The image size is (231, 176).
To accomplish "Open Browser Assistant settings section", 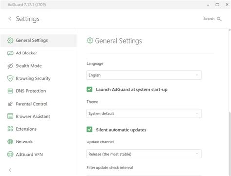I will click(x=38, y=116).
